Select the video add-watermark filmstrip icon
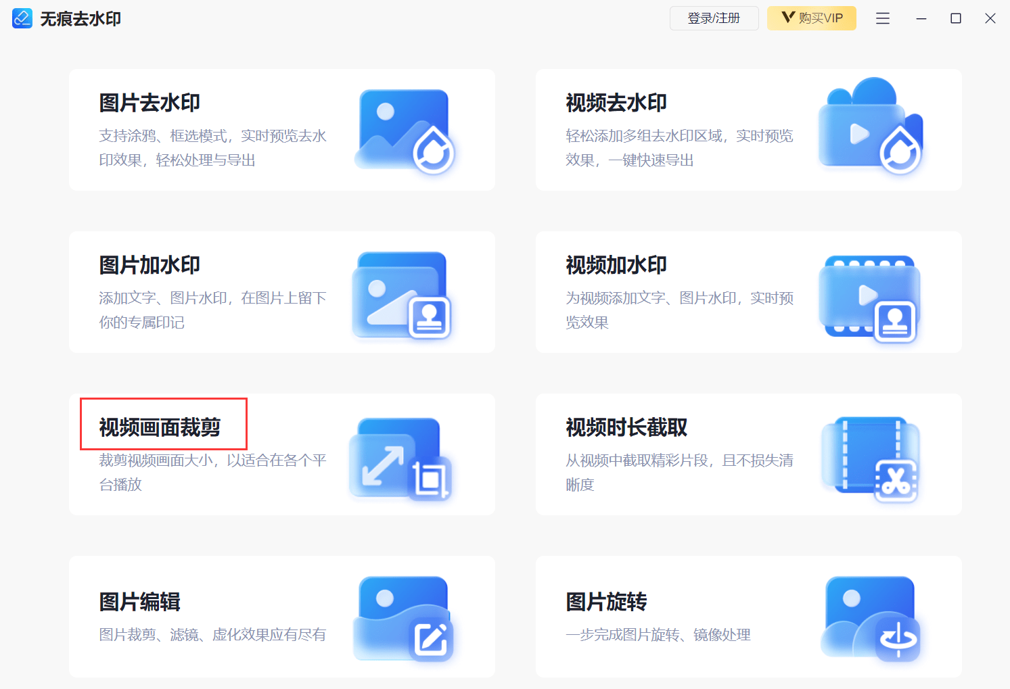 tap(870, 299)
